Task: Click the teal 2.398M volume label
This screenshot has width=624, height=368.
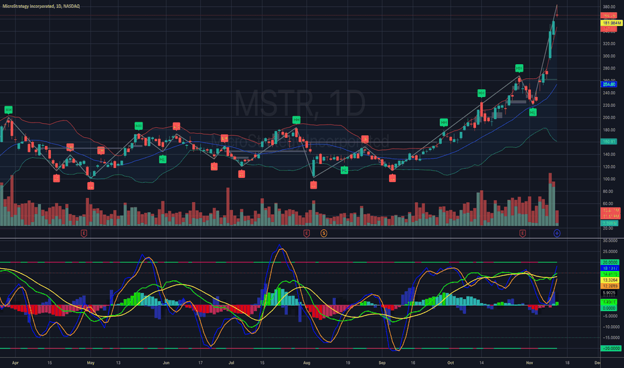Action: [x=609, y=223]
